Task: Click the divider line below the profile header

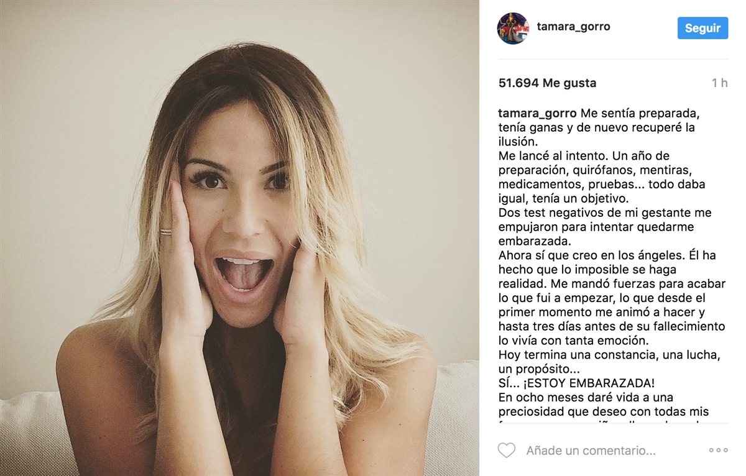Action: click(x=613, y=59)
